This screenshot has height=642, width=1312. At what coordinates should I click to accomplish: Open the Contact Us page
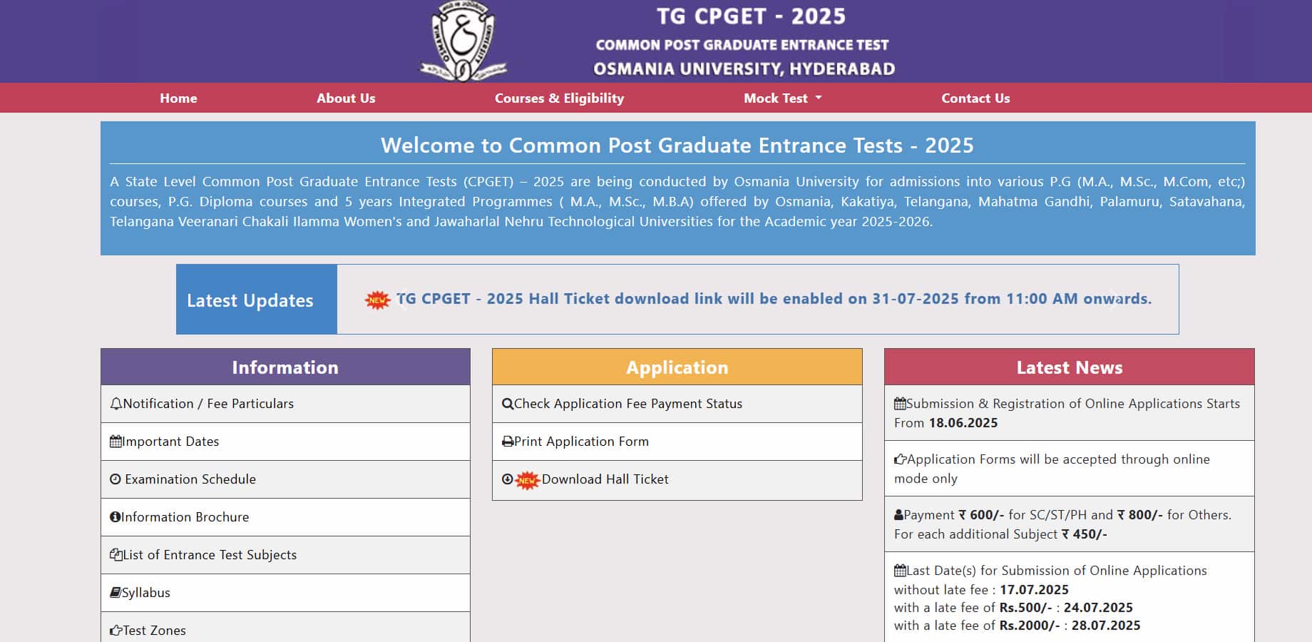[975, 98]
